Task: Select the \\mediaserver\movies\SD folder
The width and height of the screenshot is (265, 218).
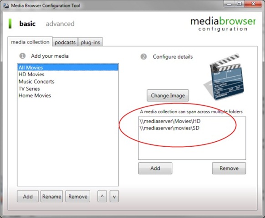Action: [x=169, y=128]
